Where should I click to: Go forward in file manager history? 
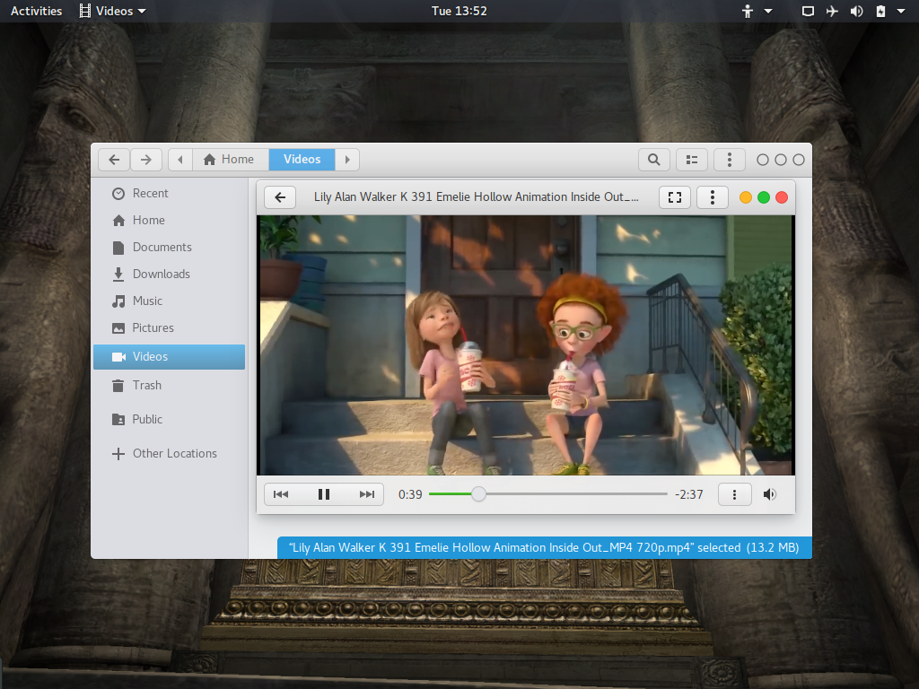146,160
